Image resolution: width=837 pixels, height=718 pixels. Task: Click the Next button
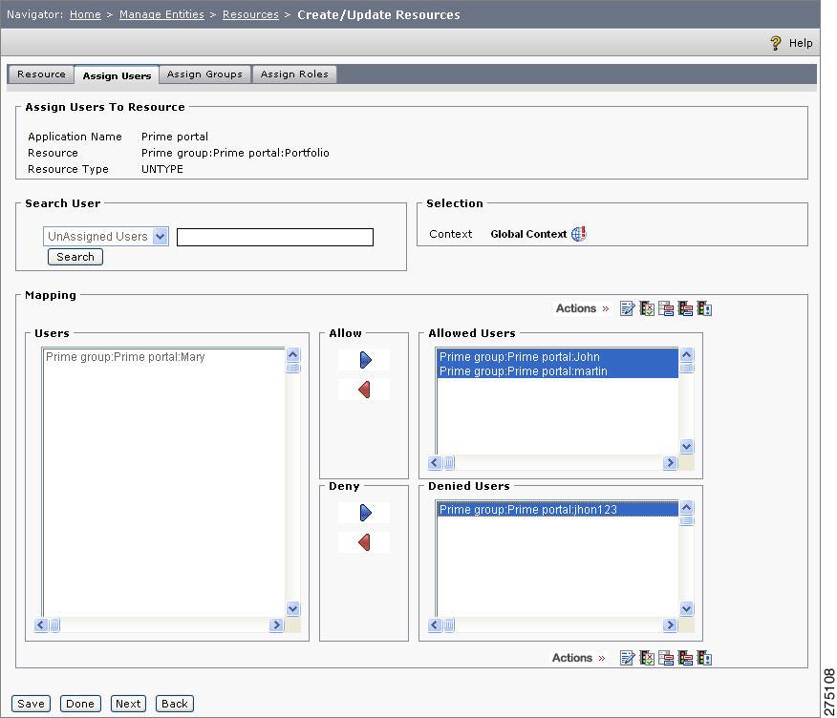tap(128, 704)
